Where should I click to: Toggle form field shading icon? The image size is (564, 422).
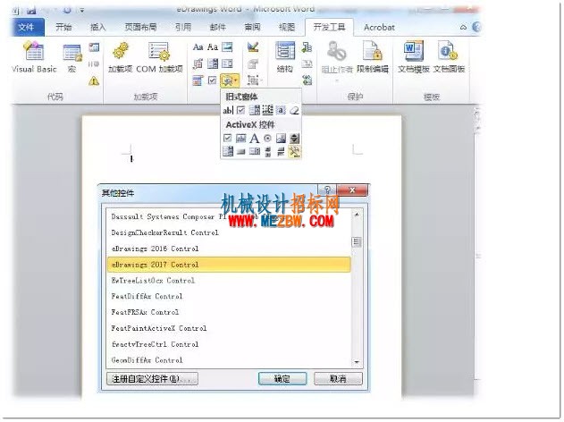281,110
